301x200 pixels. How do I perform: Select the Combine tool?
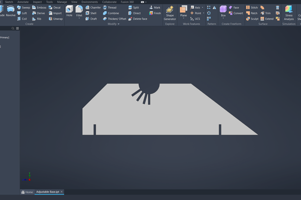point(111,13)
